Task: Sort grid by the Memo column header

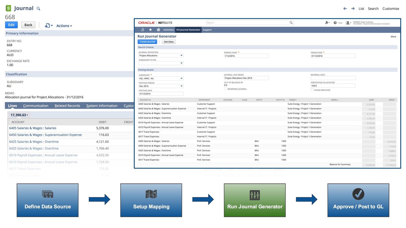Action: pyautogui.click(x=335, y=100)
